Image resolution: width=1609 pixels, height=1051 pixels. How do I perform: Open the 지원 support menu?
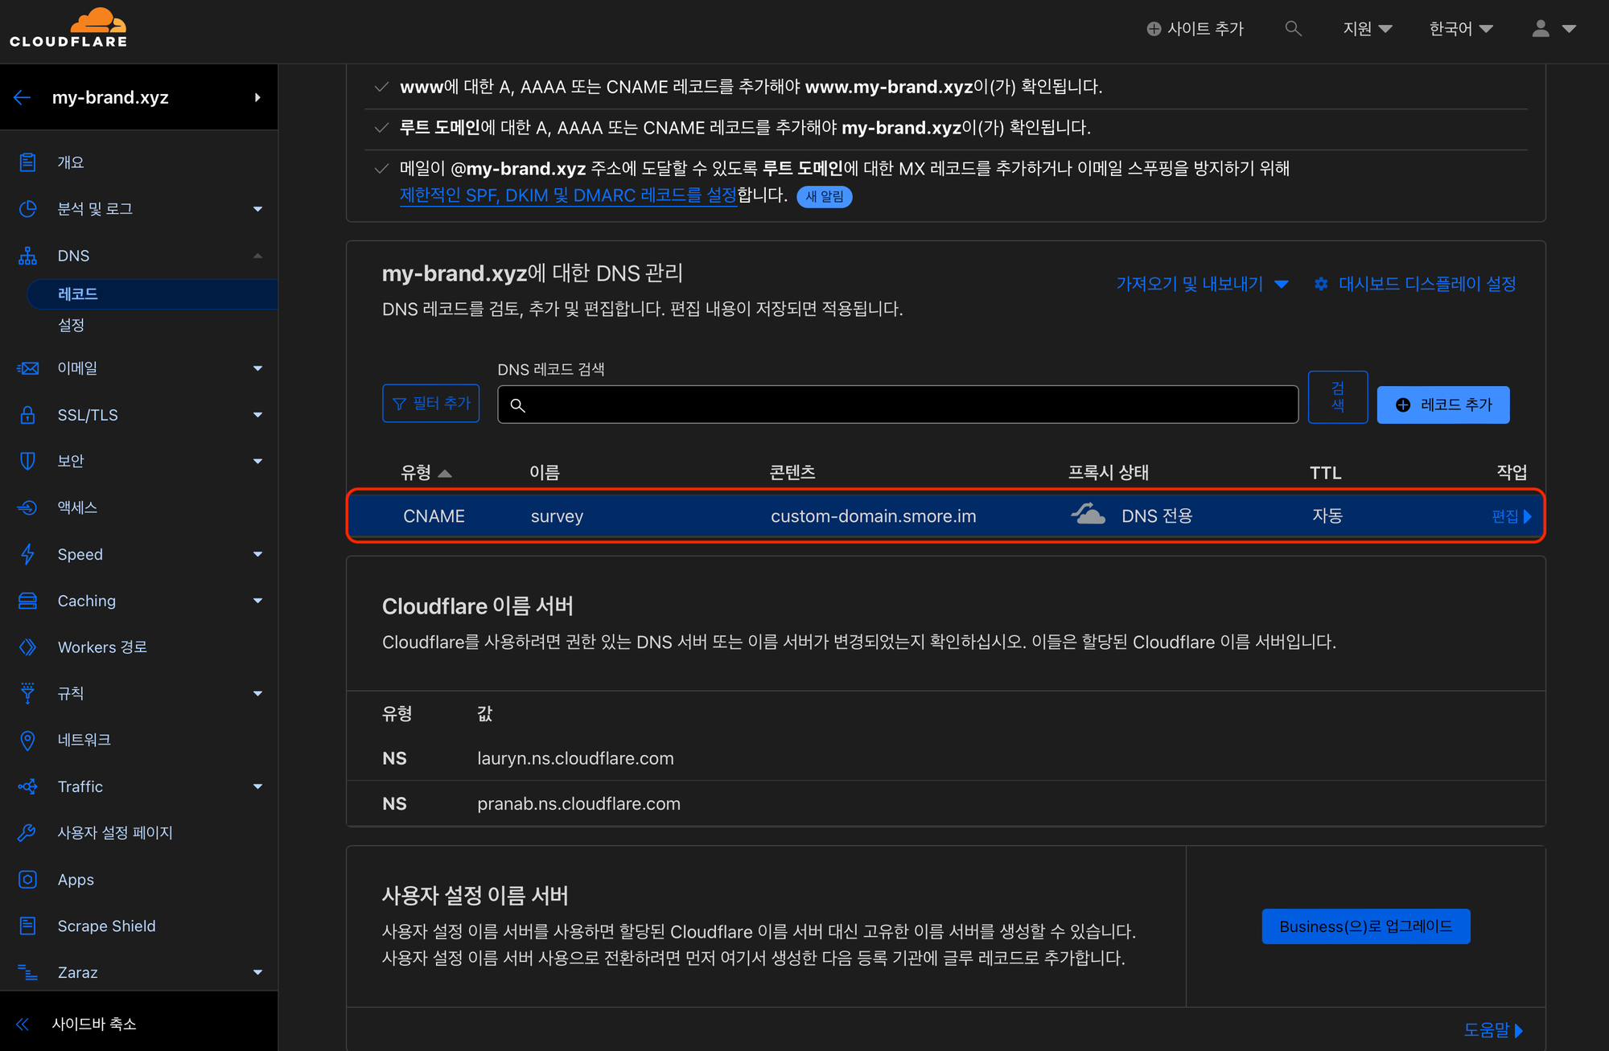coord(1367,29)
